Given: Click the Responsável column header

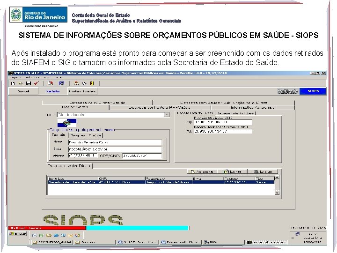Looking at the screenshot, I should 168,179.
